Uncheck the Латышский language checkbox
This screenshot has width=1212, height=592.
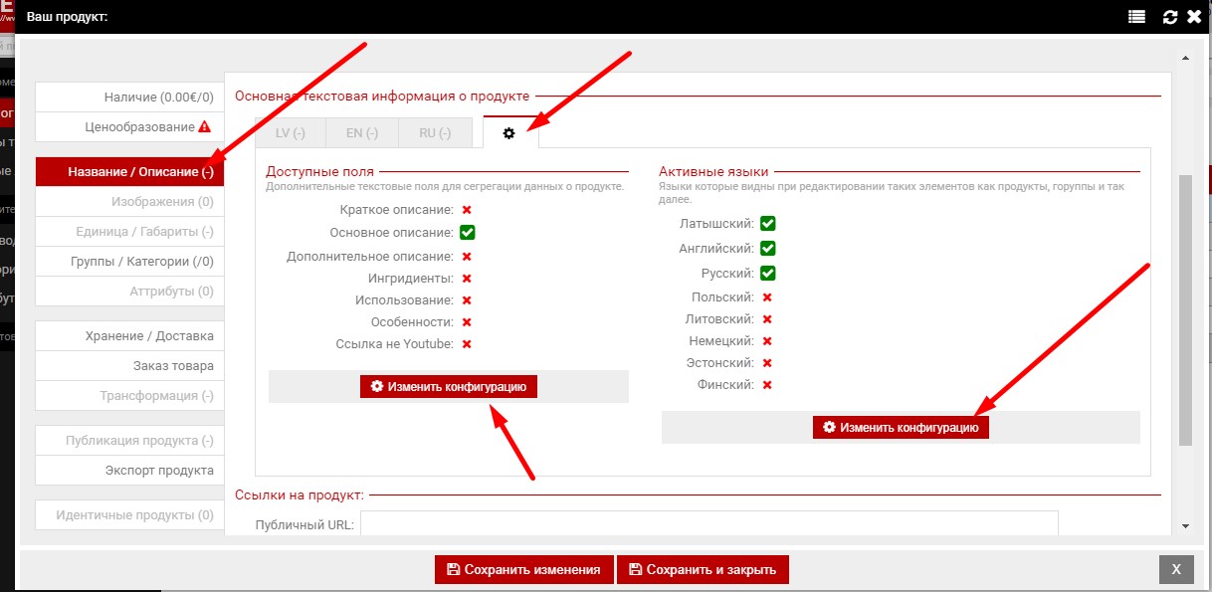click(x=767, y=224)
